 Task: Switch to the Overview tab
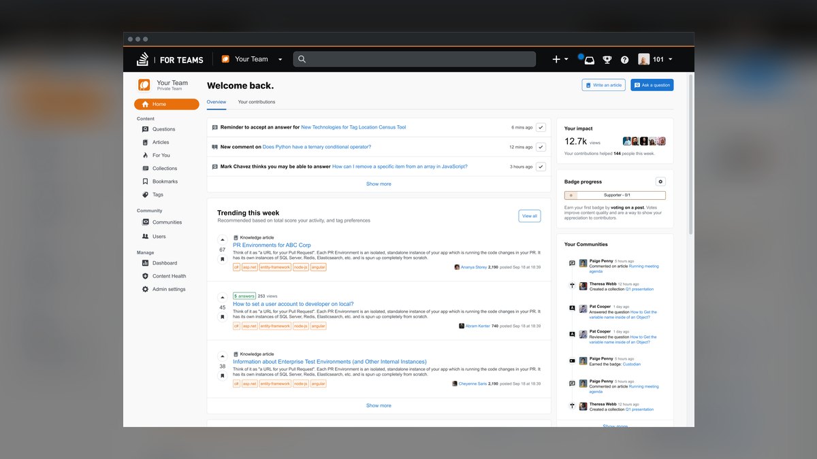[x=217, y=102]
